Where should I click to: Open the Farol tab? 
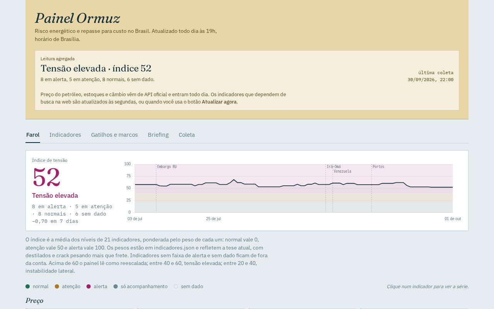[x=33, y=135]
